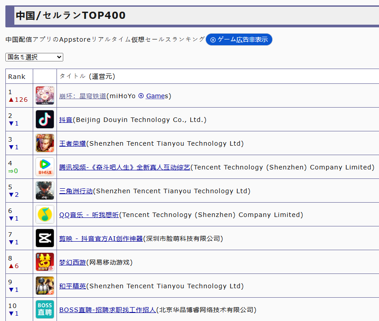The height and width of the screenshot is (321, 379).
Task: Open the 腾讯视频-《奋斗吧人生》 title link
Action: pyautogui.click(x=125, y=167)
